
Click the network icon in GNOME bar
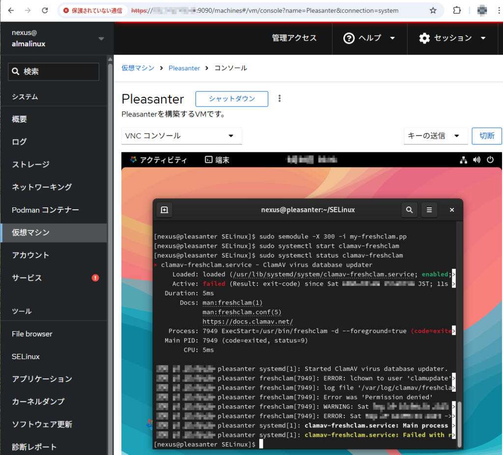(x=463, y=160)
